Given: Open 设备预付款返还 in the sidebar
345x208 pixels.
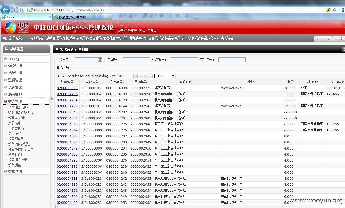Looking at the screenshot, I should click(x=19, y=144).
